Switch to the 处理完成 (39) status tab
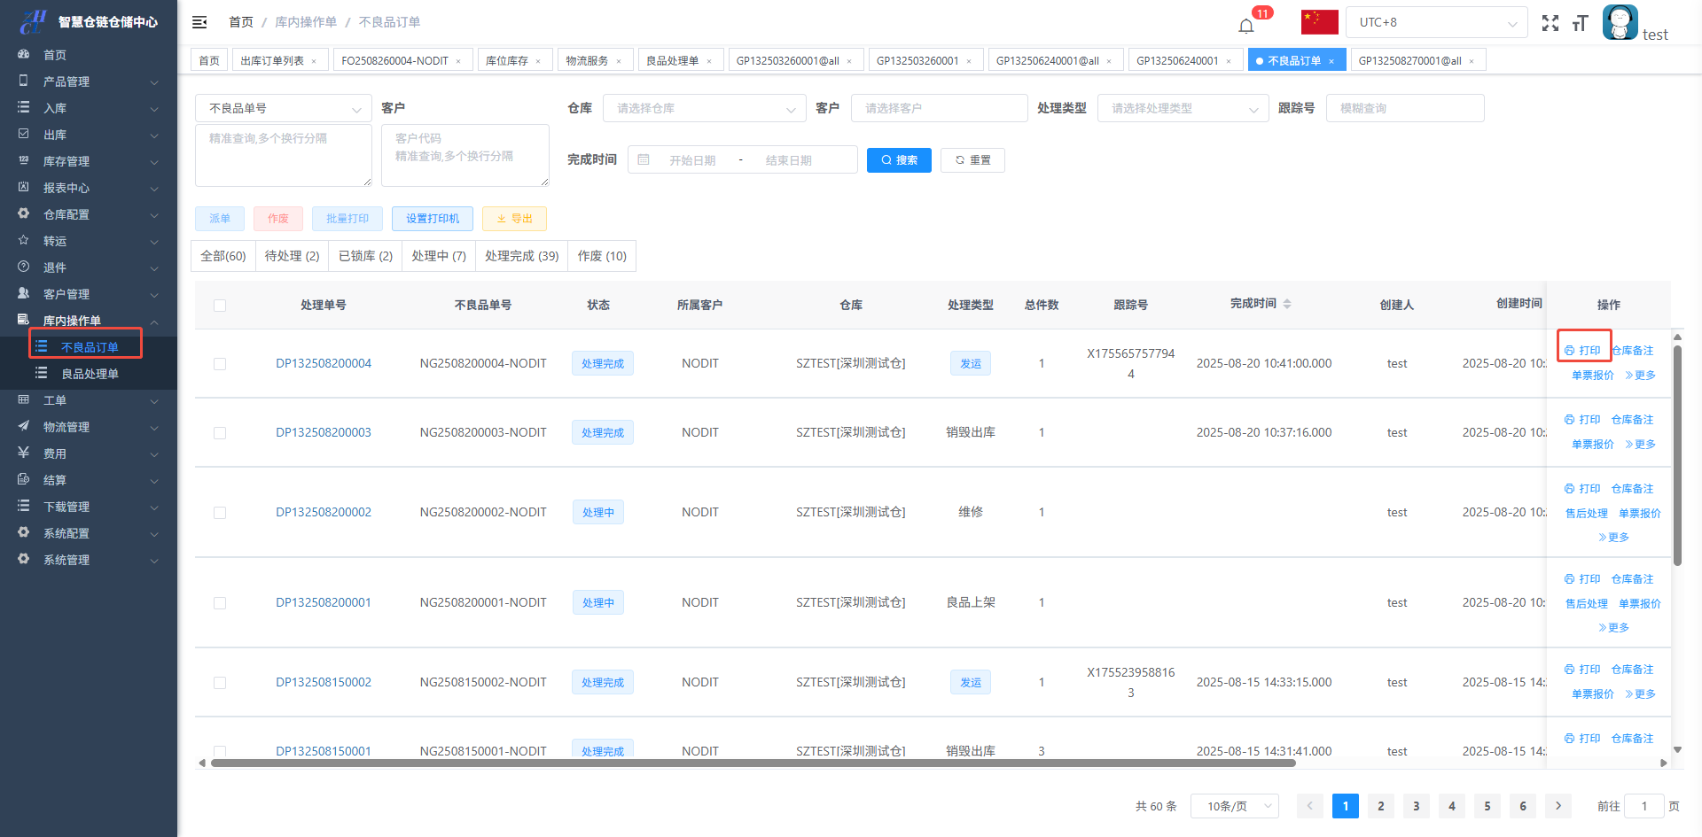 click(521, 256)
